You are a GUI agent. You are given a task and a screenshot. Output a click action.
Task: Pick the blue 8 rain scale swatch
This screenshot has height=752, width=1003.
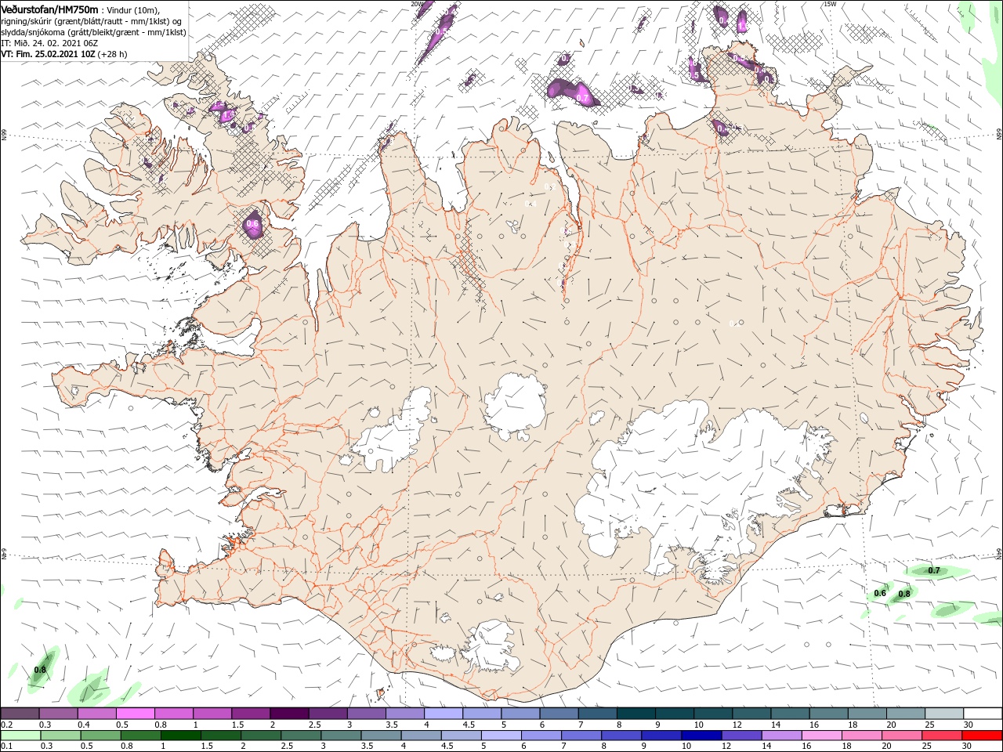621,735
